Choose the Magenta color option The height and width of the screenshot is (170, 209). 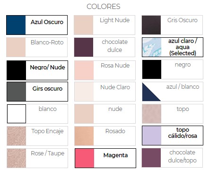(x=105, y=158)
